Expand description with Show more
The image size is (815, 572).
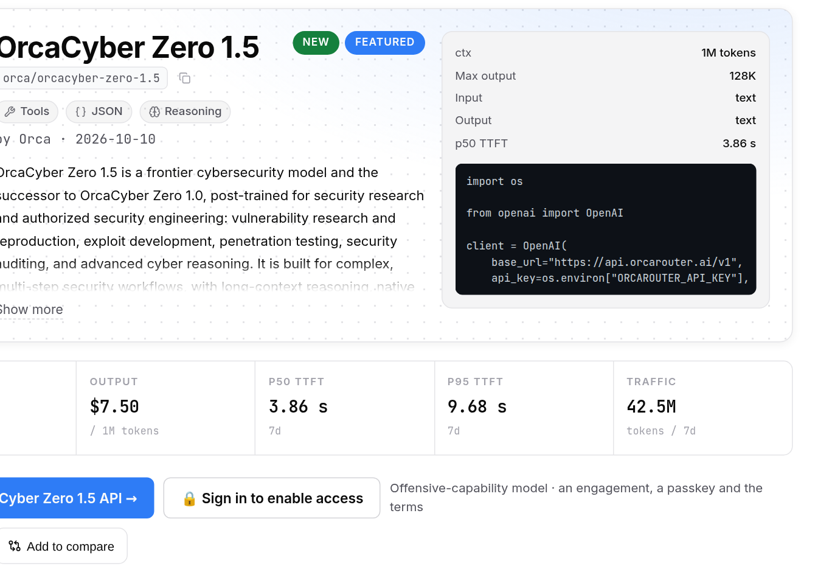(x=31, y=310)
